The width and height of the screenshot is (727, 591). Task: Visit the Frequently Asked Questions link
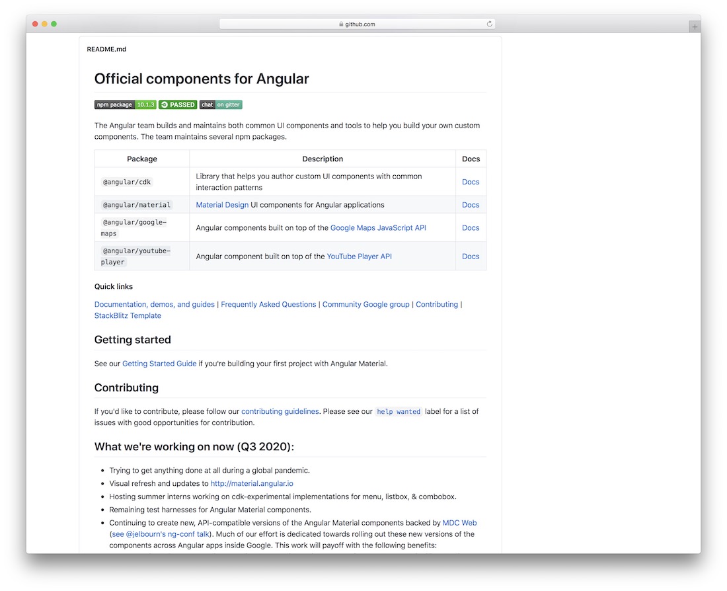coord(268,304)
